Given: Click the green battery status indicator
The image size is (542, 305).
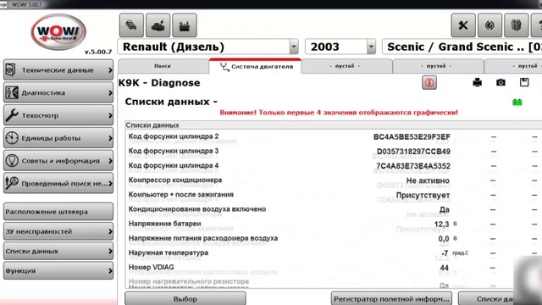Looking at the screenshot, I should 517,102.
